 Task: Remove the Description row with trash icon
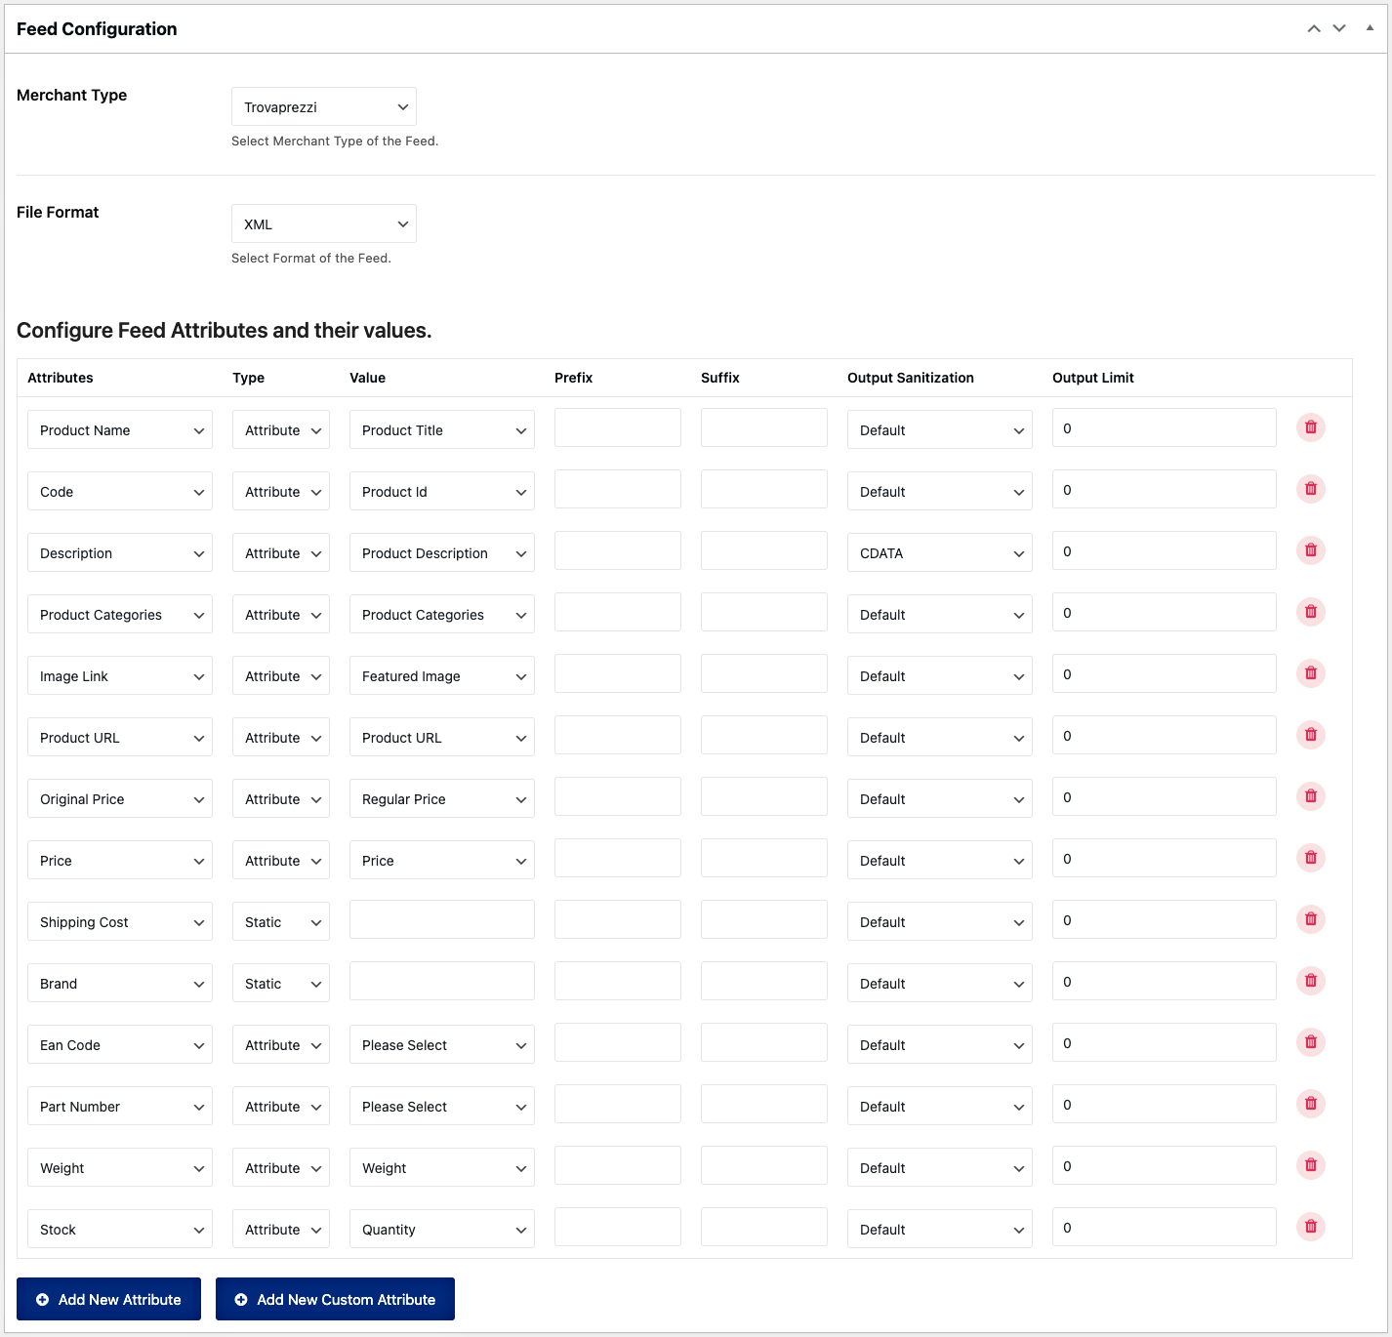[1310, 550]
